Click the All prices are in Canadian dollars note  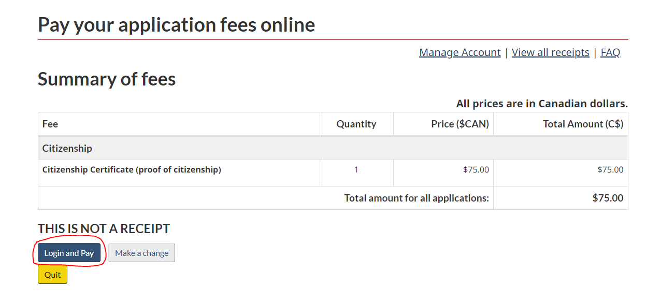point(542,104)
